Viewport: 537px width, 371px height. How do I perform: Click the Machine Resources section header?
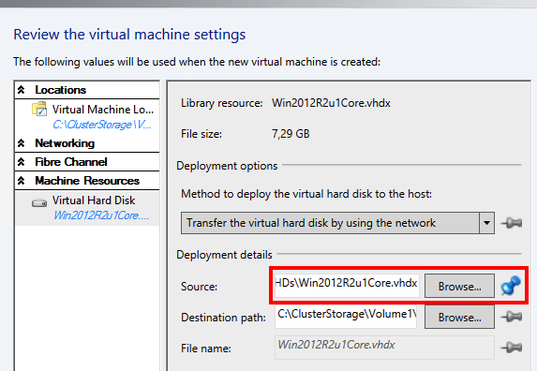click(x=87, y=181)
